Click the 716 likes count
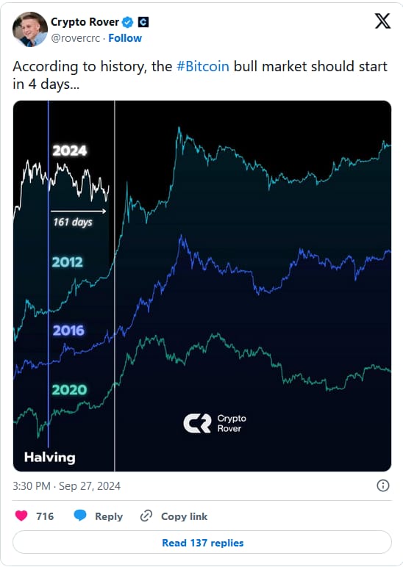The height and width of the screenshot is (567, 403). (45, 516)
